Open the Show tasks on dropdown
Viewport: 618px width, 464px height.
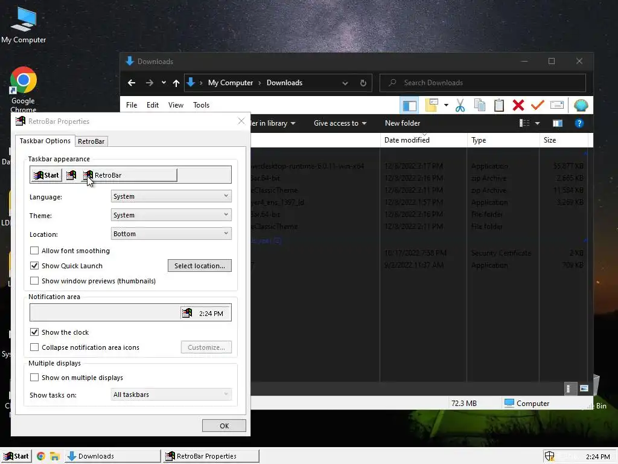click(171, 395)
